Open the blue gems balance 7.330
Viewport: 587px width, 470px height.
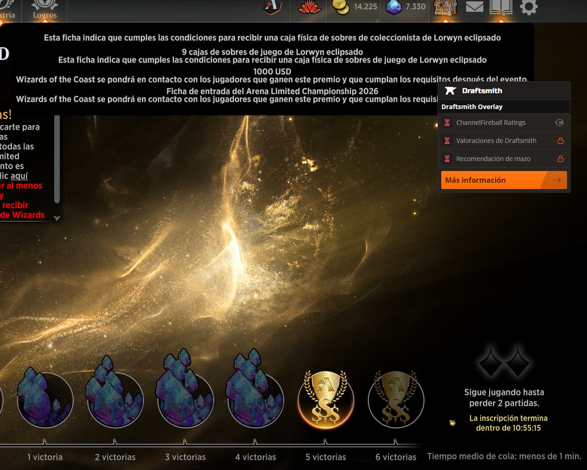click(406, 7)
